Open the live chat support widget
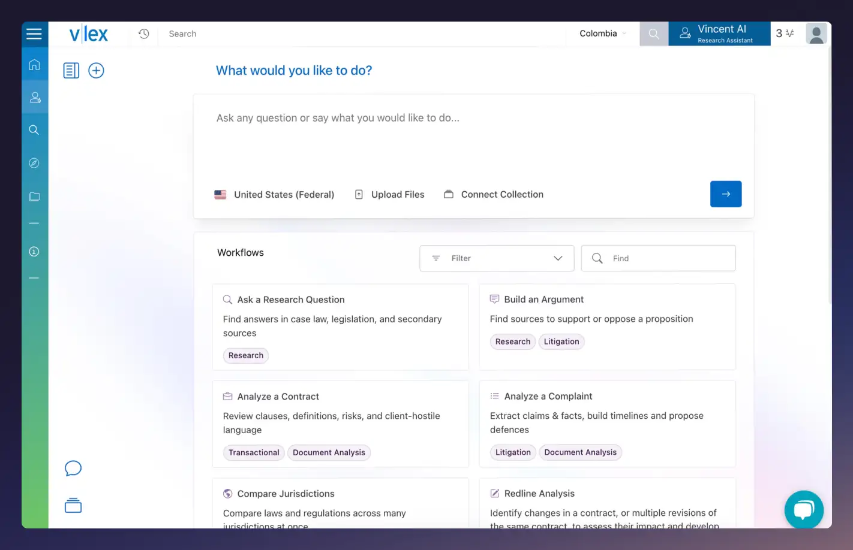This screenshot has width=853, height=550. pyautogui.click(x=804, y=510)
